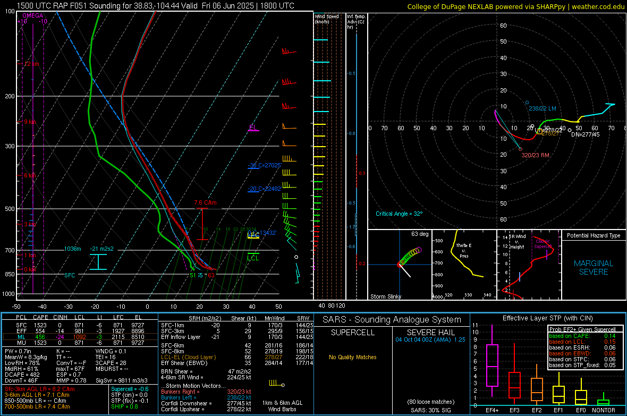Select the 'Eff Shear (EBWD)' row
The height and width of the screenshot is (416, 627).
click(x=237, y=363)
